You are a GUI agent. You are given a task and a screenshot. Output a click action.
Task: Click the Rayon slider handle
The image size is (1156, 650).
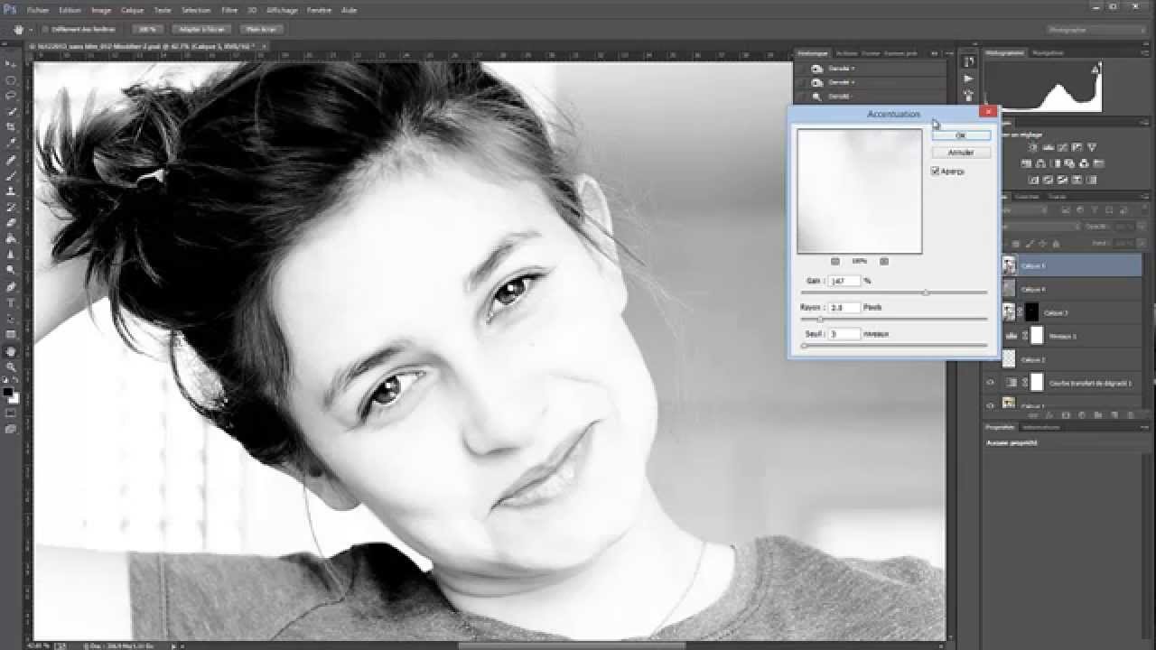pos(820,320)
